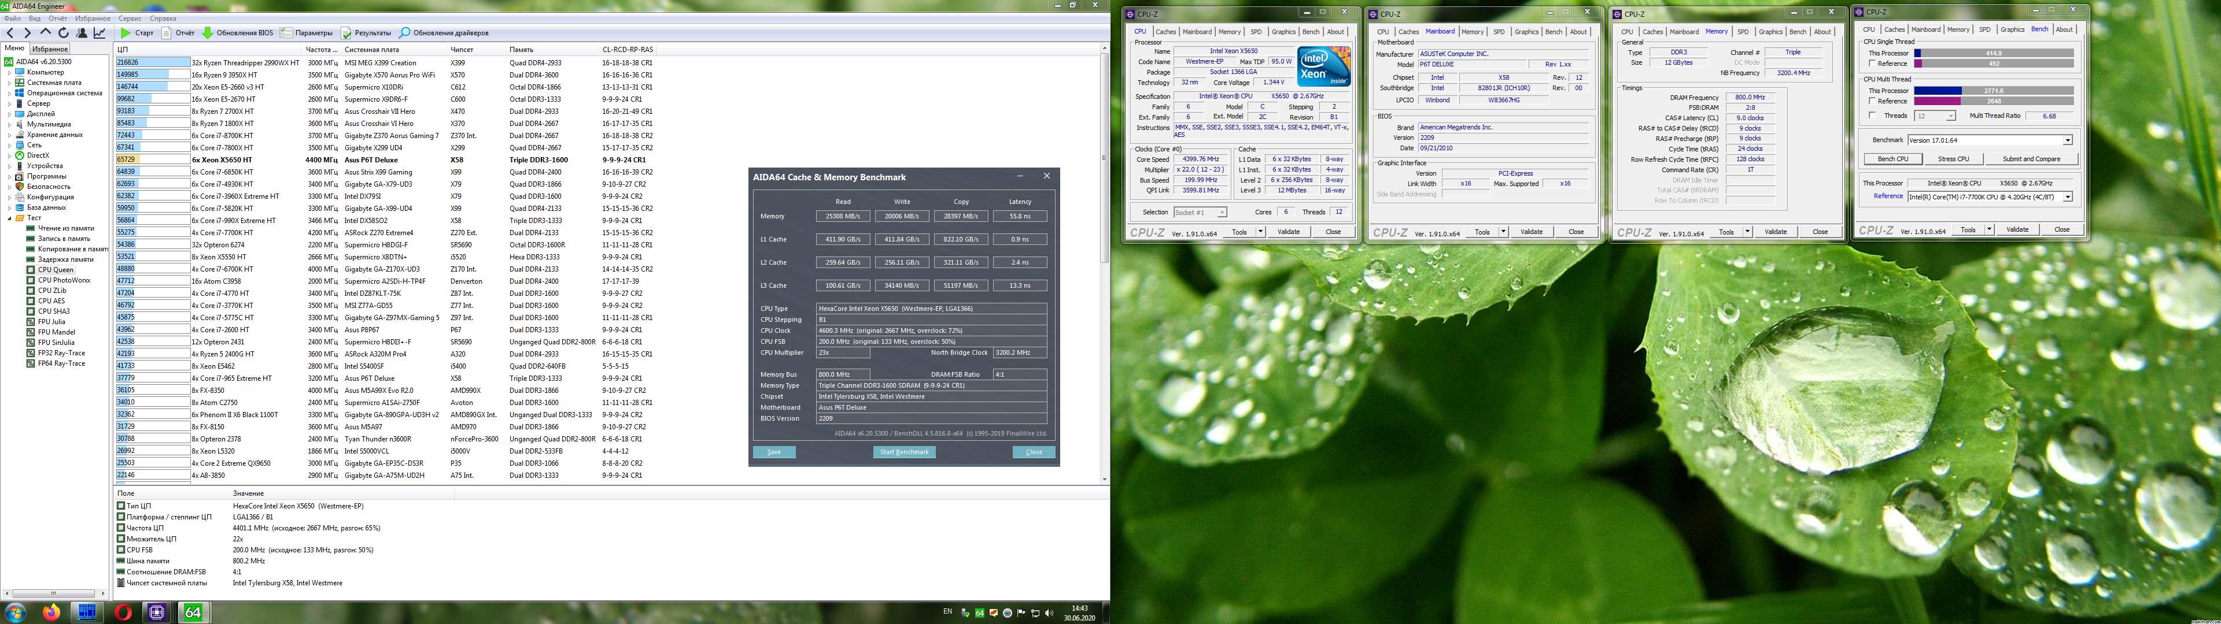Click Обновления драйверов in the toolbar
The image size is (2221, 624).
pos(444,33)
